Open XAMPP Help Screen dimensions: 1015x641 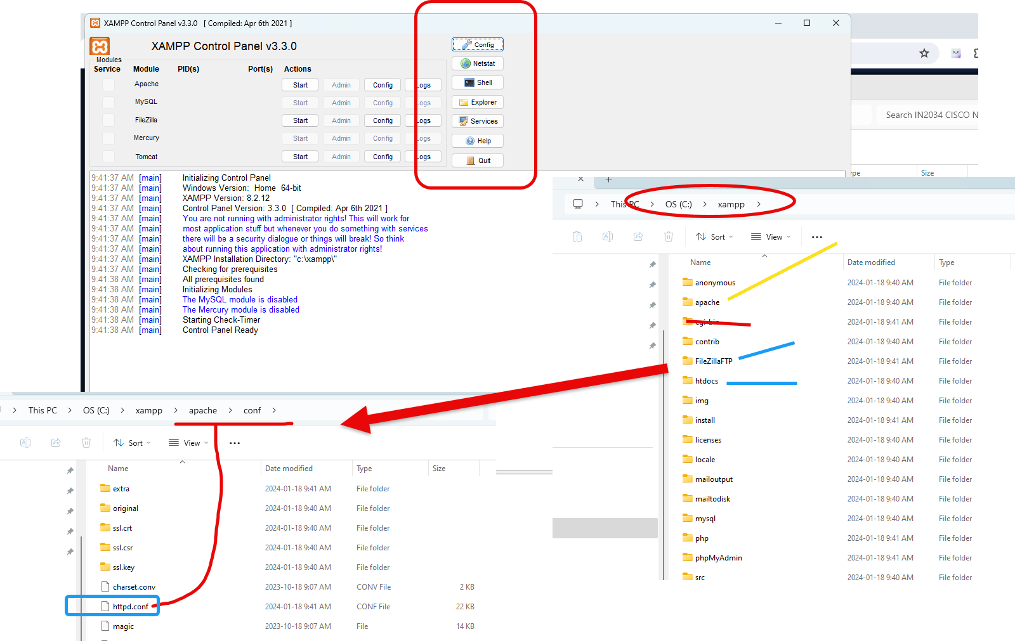(478, 141)
